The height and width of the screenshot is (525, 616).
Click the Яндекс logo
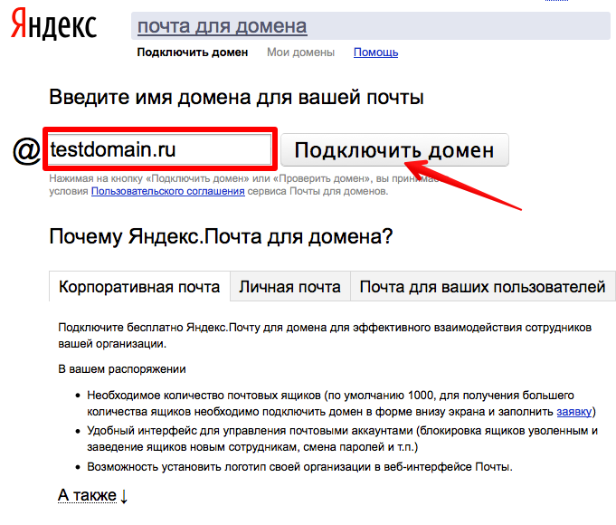tap(53, 27)
